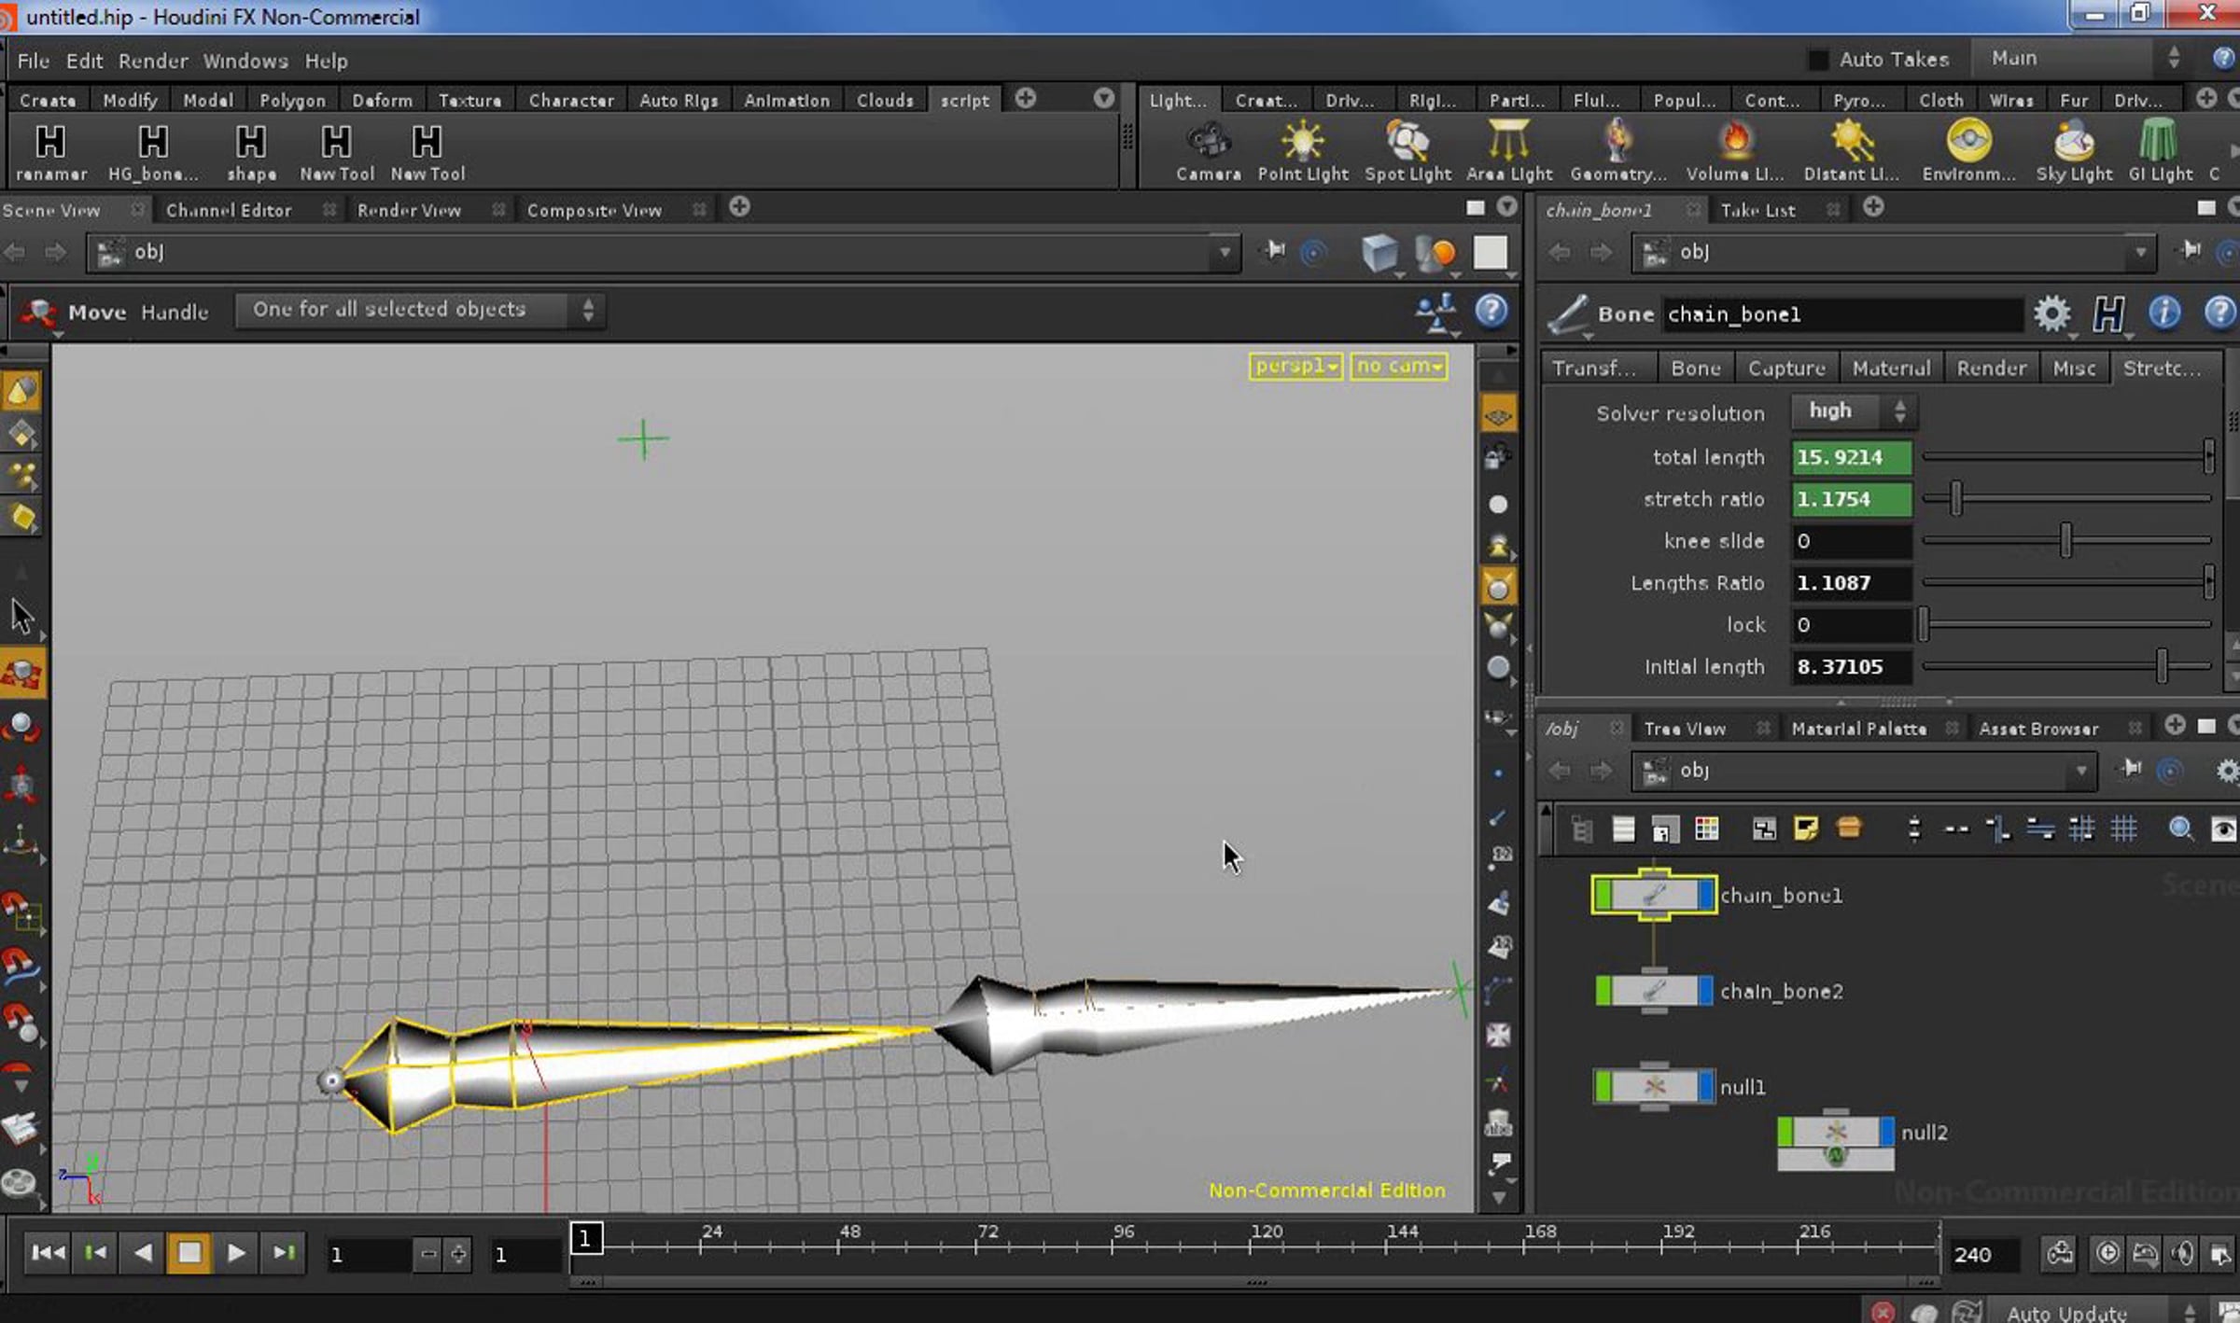Select the chain_bone2 node
This screenshot has height=1323, width=2240.
[1654, 991]
